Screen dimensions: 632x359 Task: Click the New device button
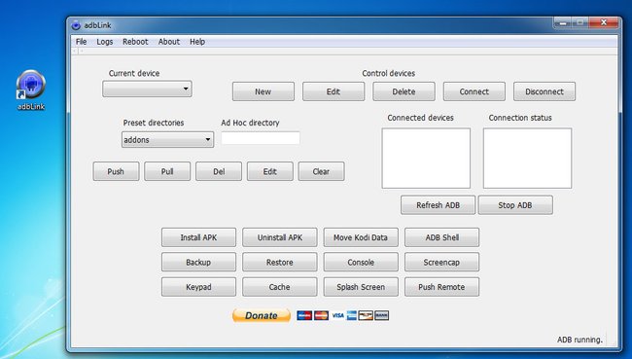point(263,91)
